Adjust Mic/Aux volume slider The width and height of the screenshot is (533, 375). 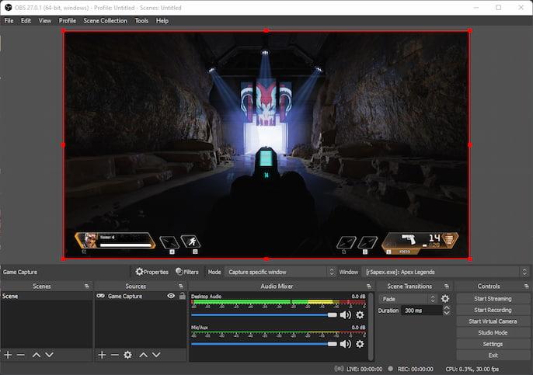click(x=264, y=344)
